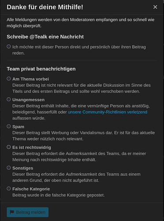Mark the 'Spam' radio button
The image size is (164, 221).
tap(9, 126)
